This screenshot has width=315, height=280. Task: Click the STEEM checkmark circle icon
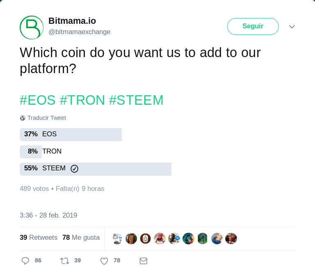pyautogui.click(x=74, y=169)
